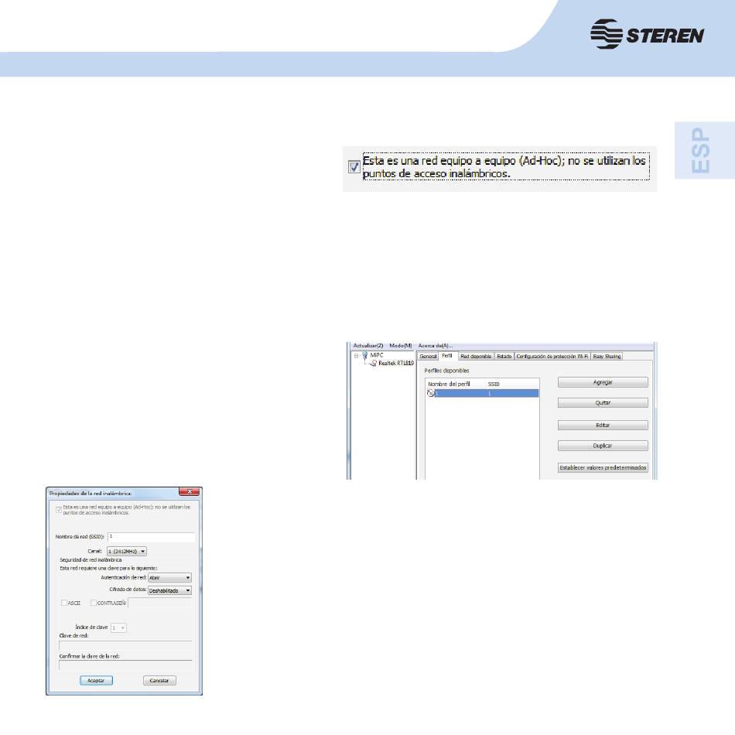Screen dimensions: 735x735
Task: Switch to the General tab
Action: [x=428, y=357]
